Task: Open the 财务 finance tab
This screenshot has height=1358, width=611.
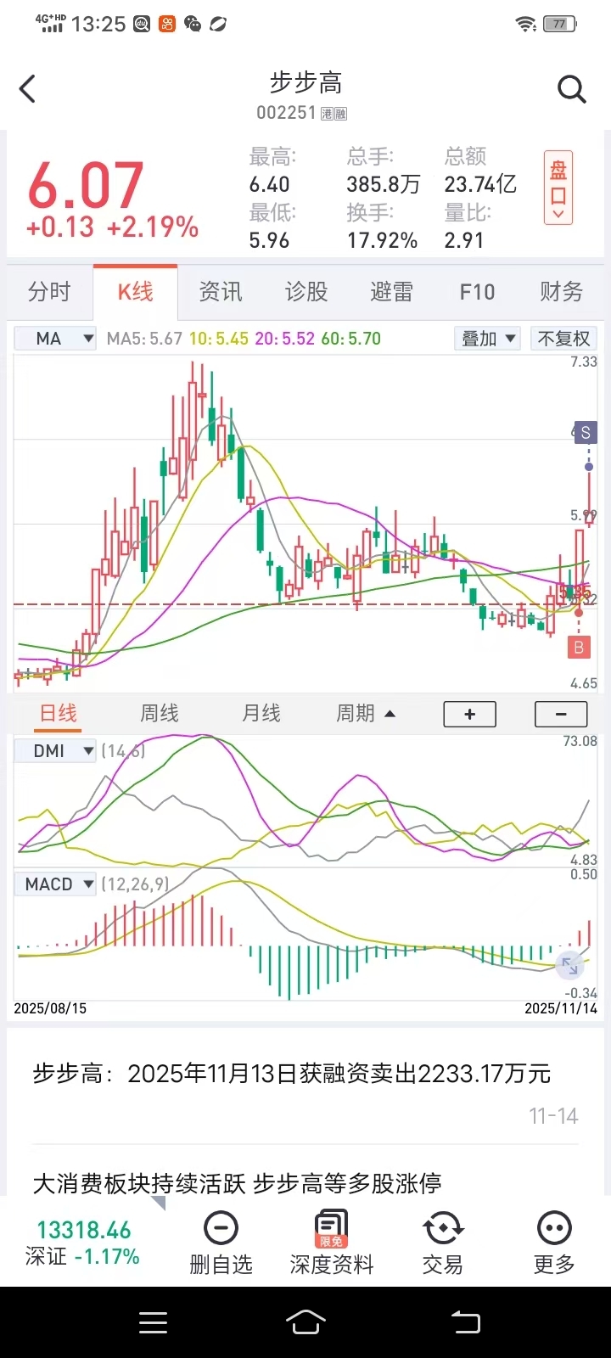Action: pos(562,292)
